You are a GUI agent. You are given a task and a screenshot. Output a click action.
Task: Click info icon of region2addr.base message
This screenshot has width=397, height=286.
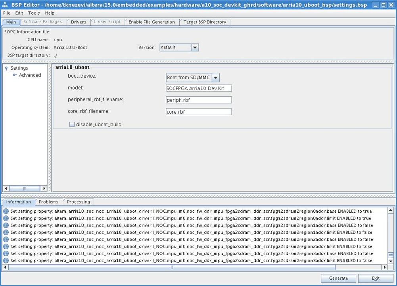click(6, 240)
